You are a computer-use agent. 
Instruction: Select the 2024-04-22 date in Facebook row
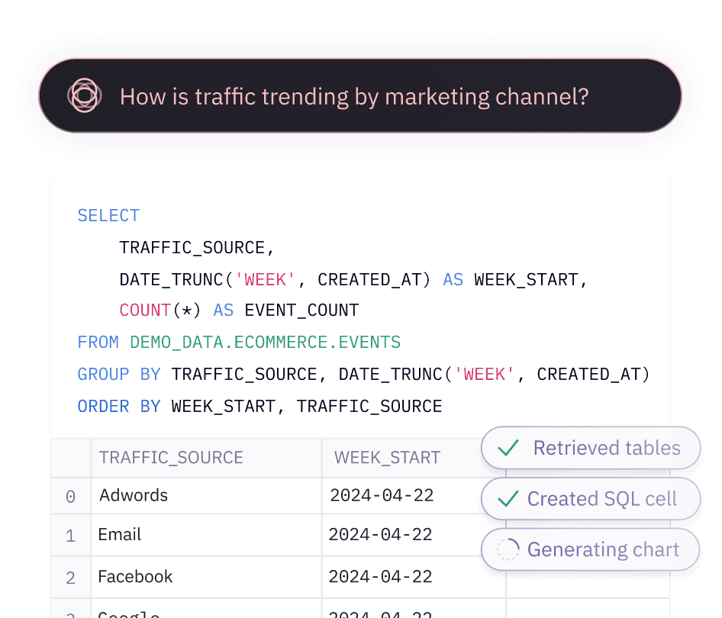(x=380, y=577)
